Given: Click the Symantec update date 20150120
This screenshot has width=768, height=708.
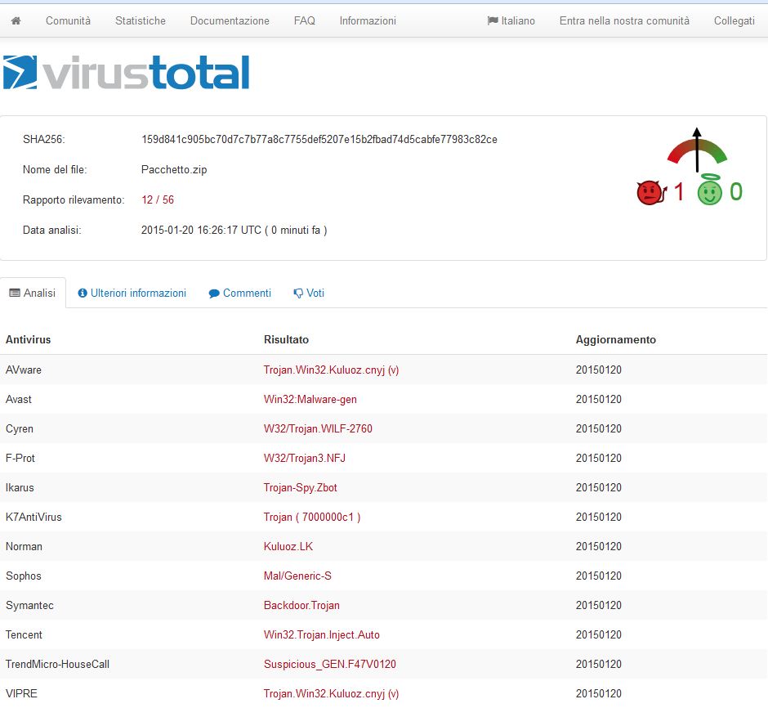Looking at the screenshot, I should click(599, 605).
